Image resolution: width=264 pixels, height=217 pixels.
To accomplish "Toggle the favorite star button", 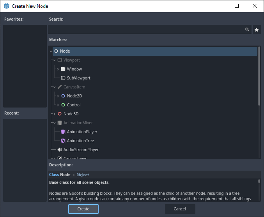I will (257, 30).
